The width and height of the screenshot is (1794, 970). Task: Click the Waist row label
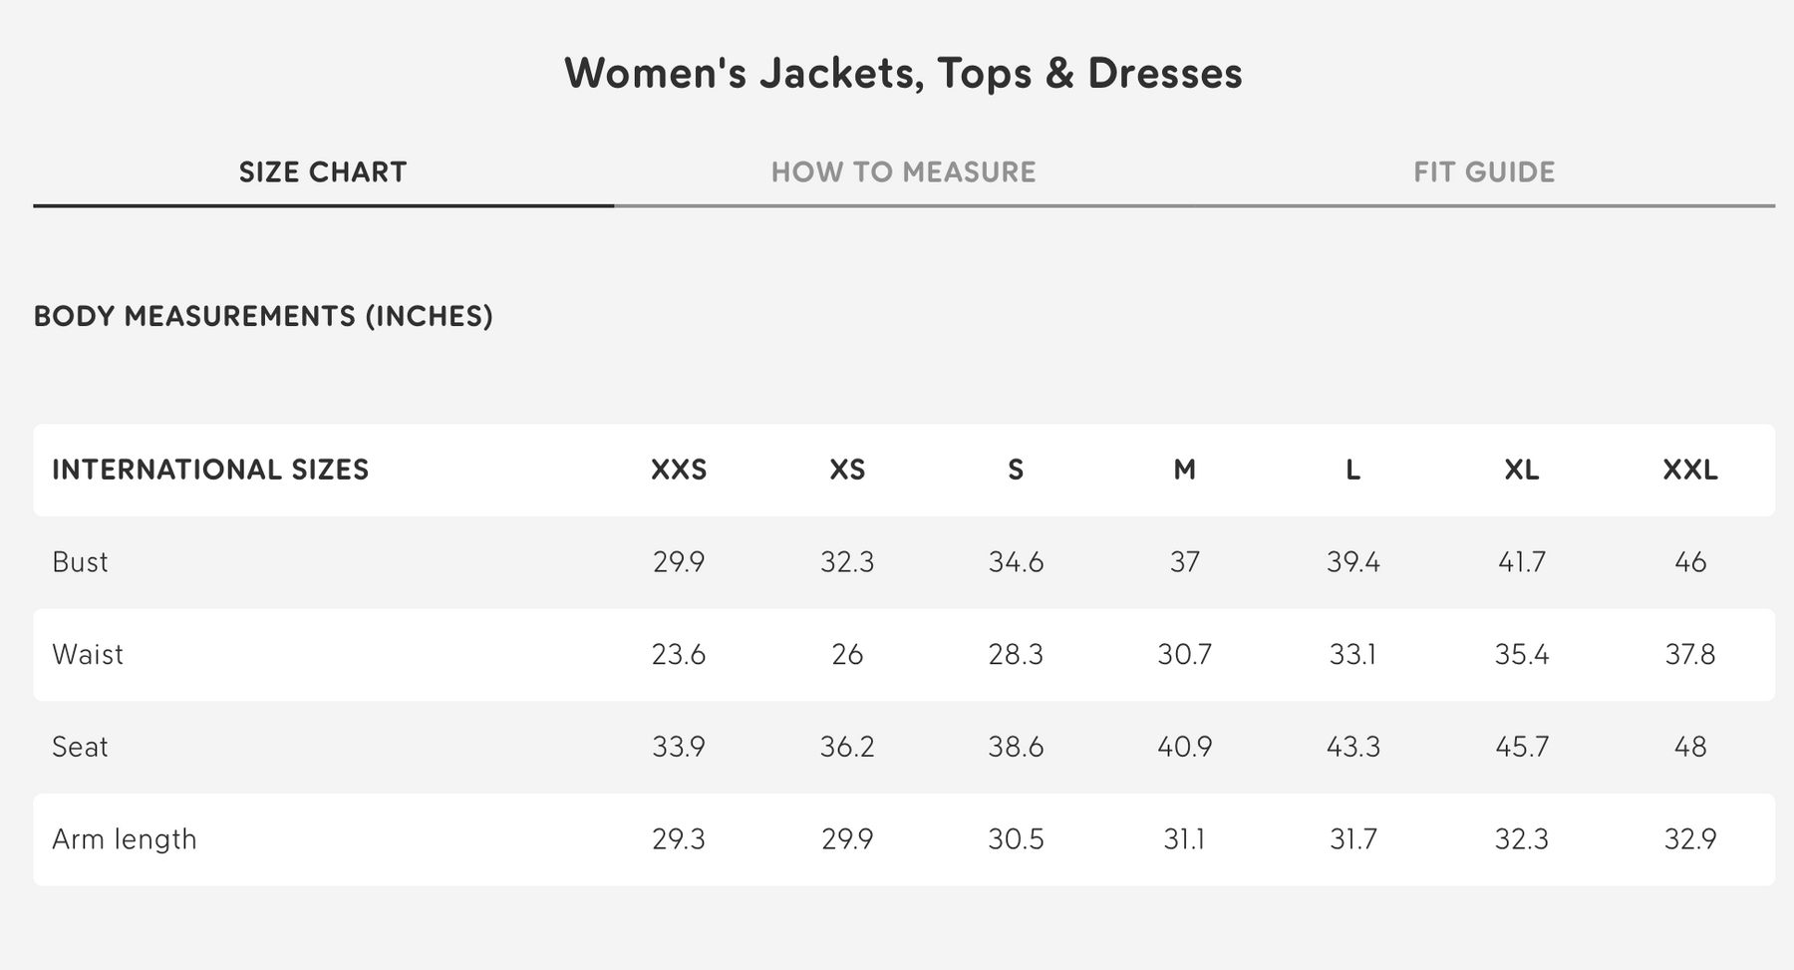pyautogui.click(x=88, y=655)
